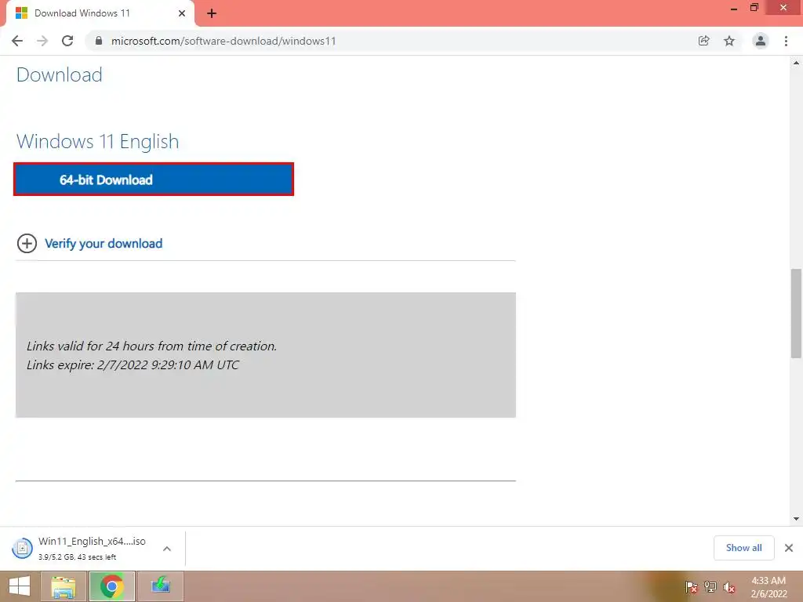Click the Download heading text
The image size is (803, 602).
click(x=60, y=74)
